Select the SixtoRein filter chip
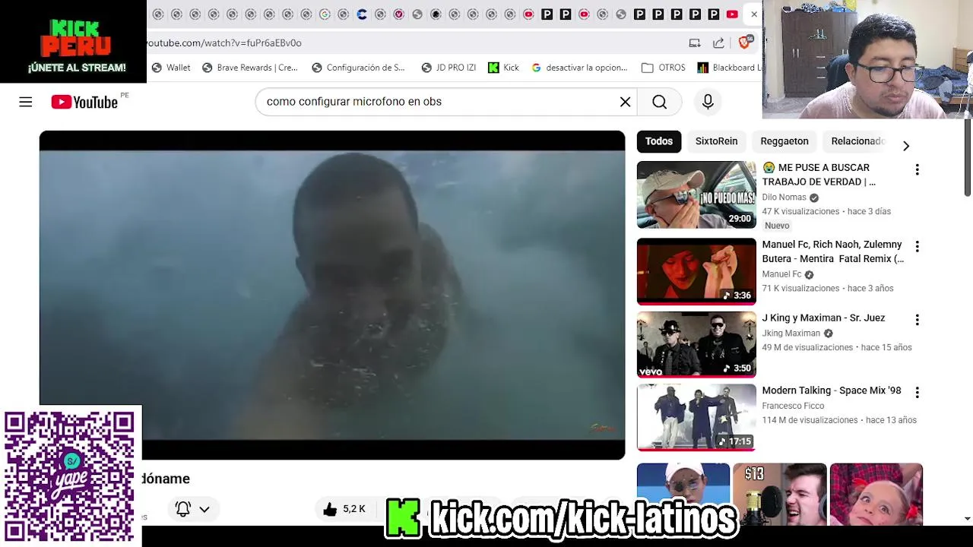The image size is (973, 547). point(716,141)
